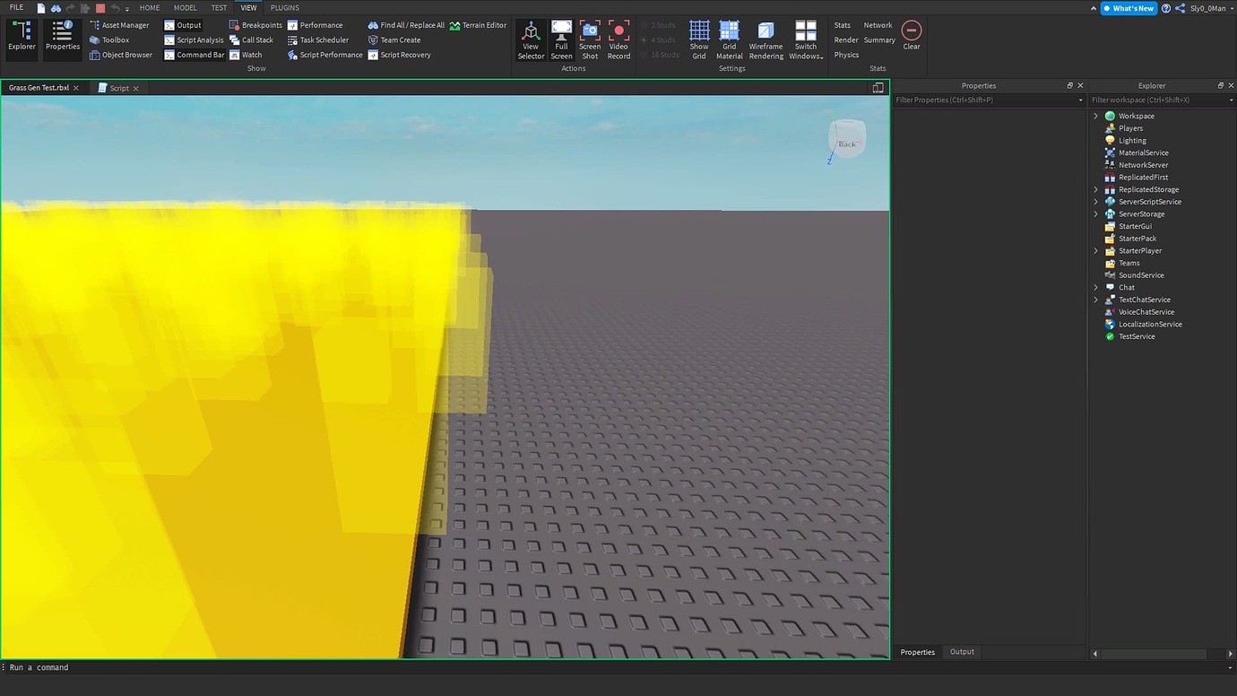Toggle Show Grid

click(x=699, y=40)
